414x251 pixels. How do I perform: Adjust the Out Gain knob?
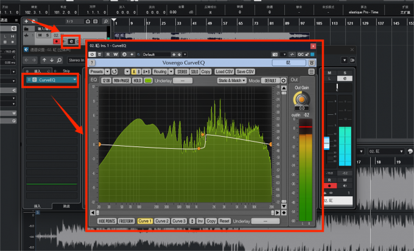pyautogui.click(x=301, y=99)
